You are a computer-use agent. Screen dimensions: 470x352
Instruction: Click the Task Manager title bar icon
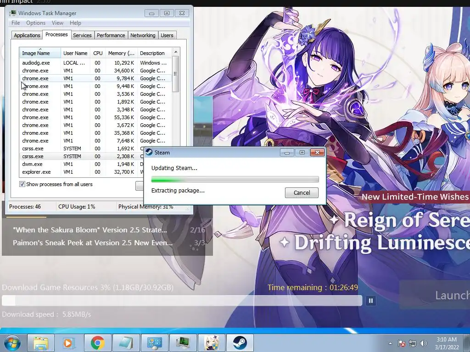click(12, 13)
